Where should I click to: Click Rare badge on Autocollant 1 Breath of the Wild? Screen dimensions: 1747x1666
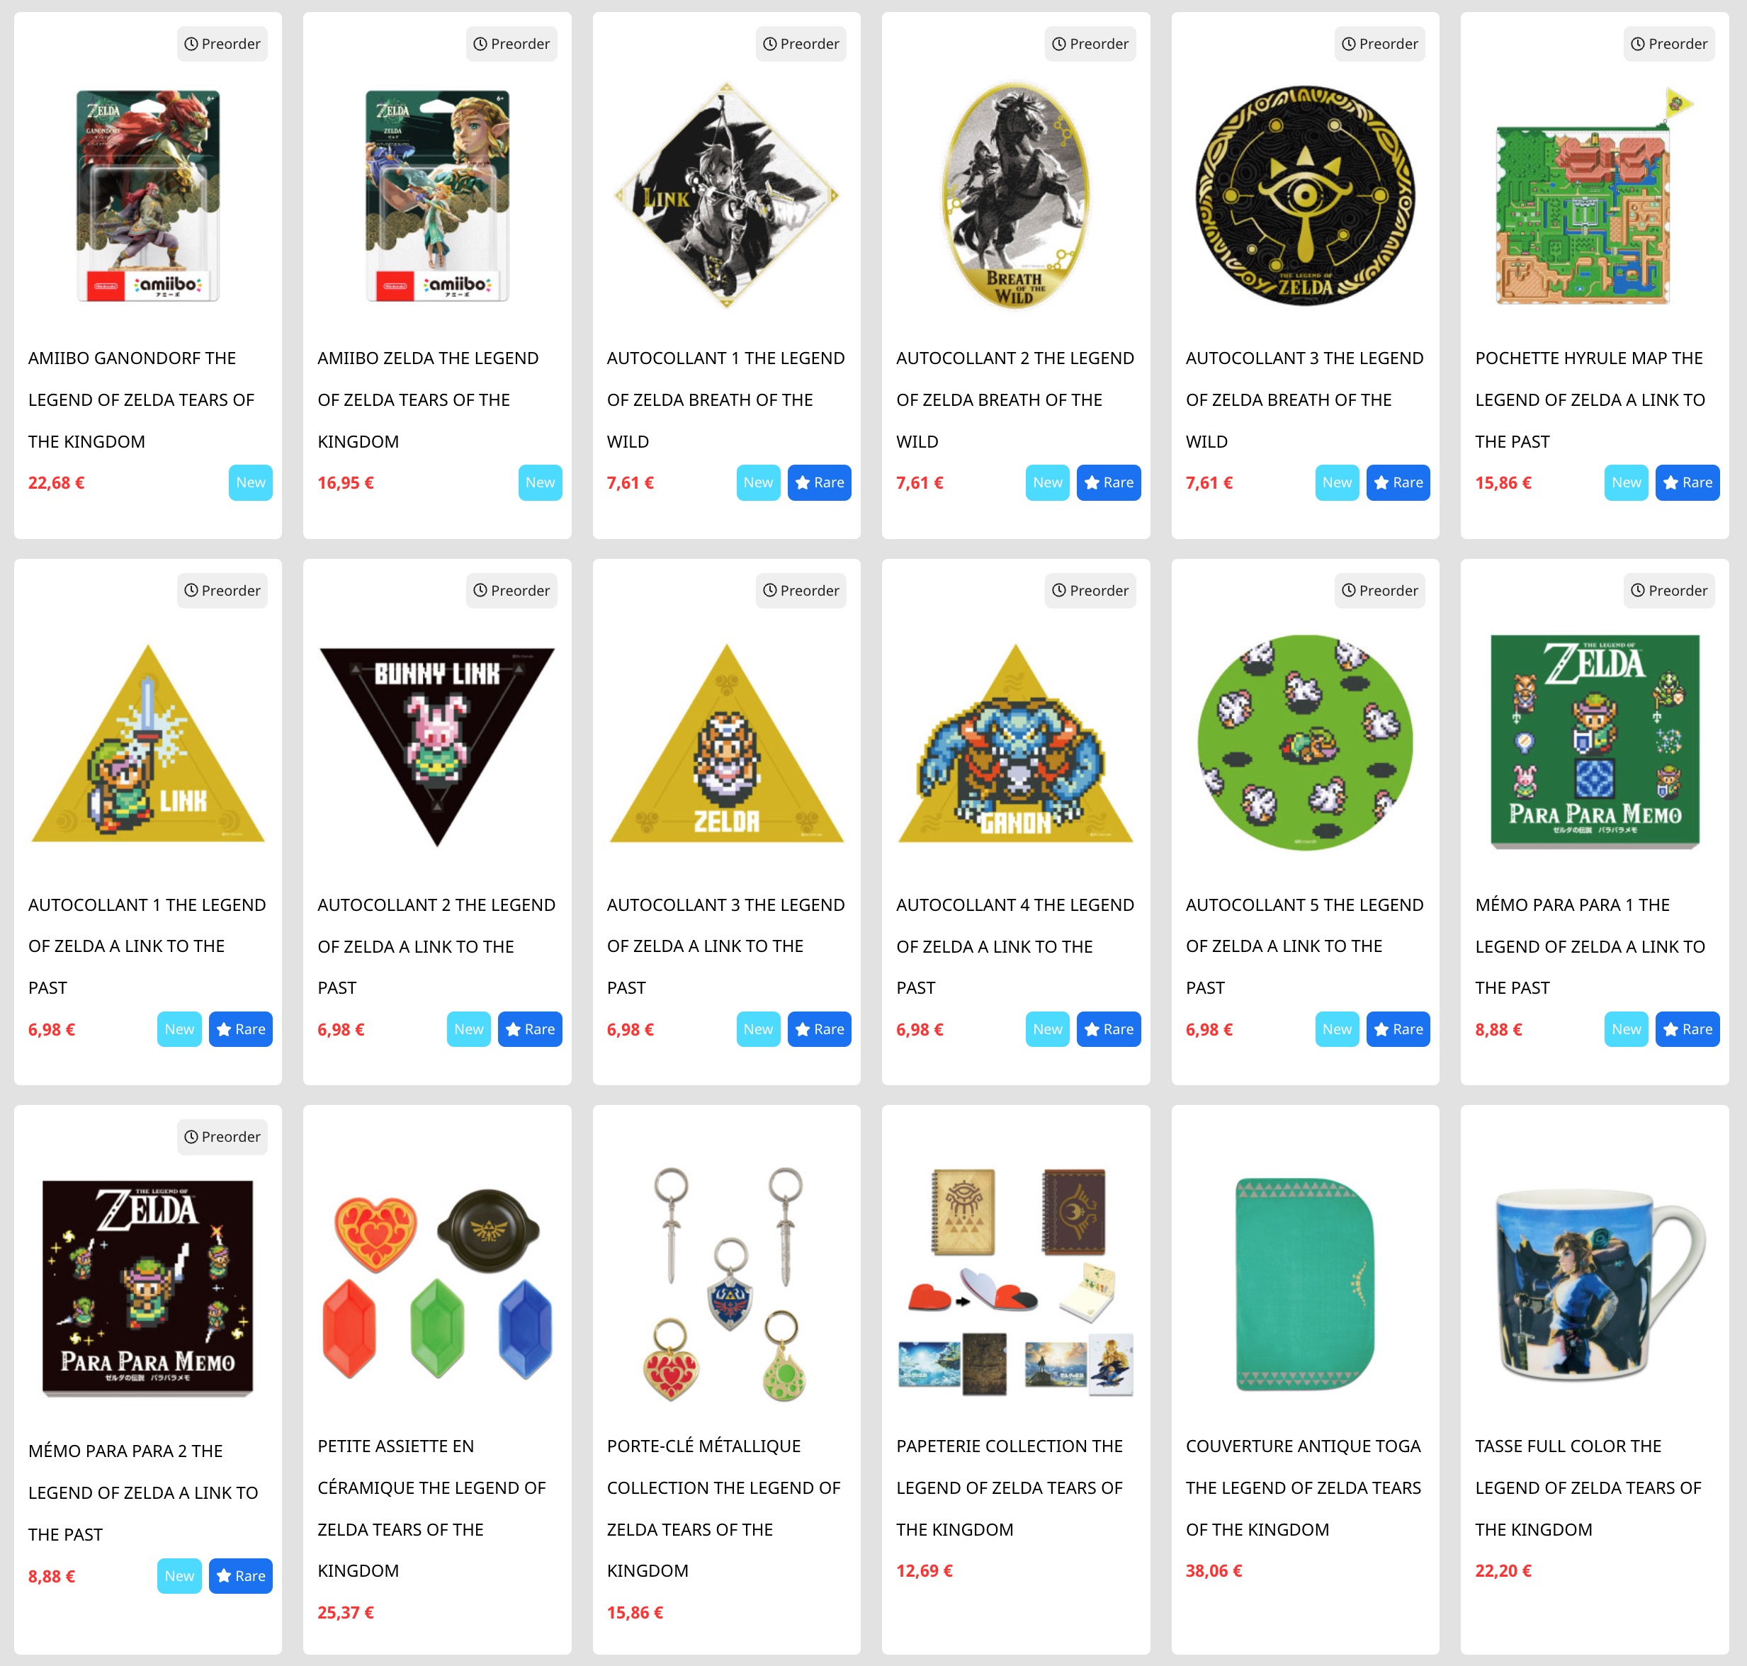point(819,482)
